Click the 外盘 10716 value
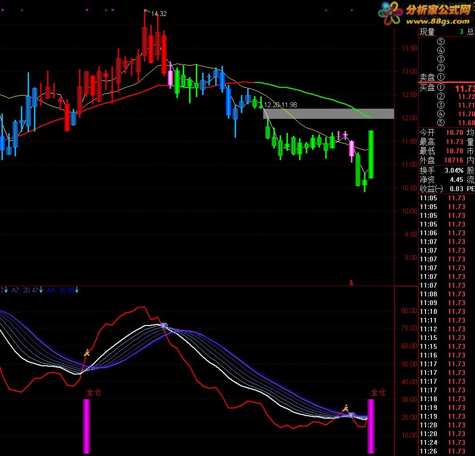Image resolution: width=475 pixels, height=456 pixels. click(x=454, y=160)
